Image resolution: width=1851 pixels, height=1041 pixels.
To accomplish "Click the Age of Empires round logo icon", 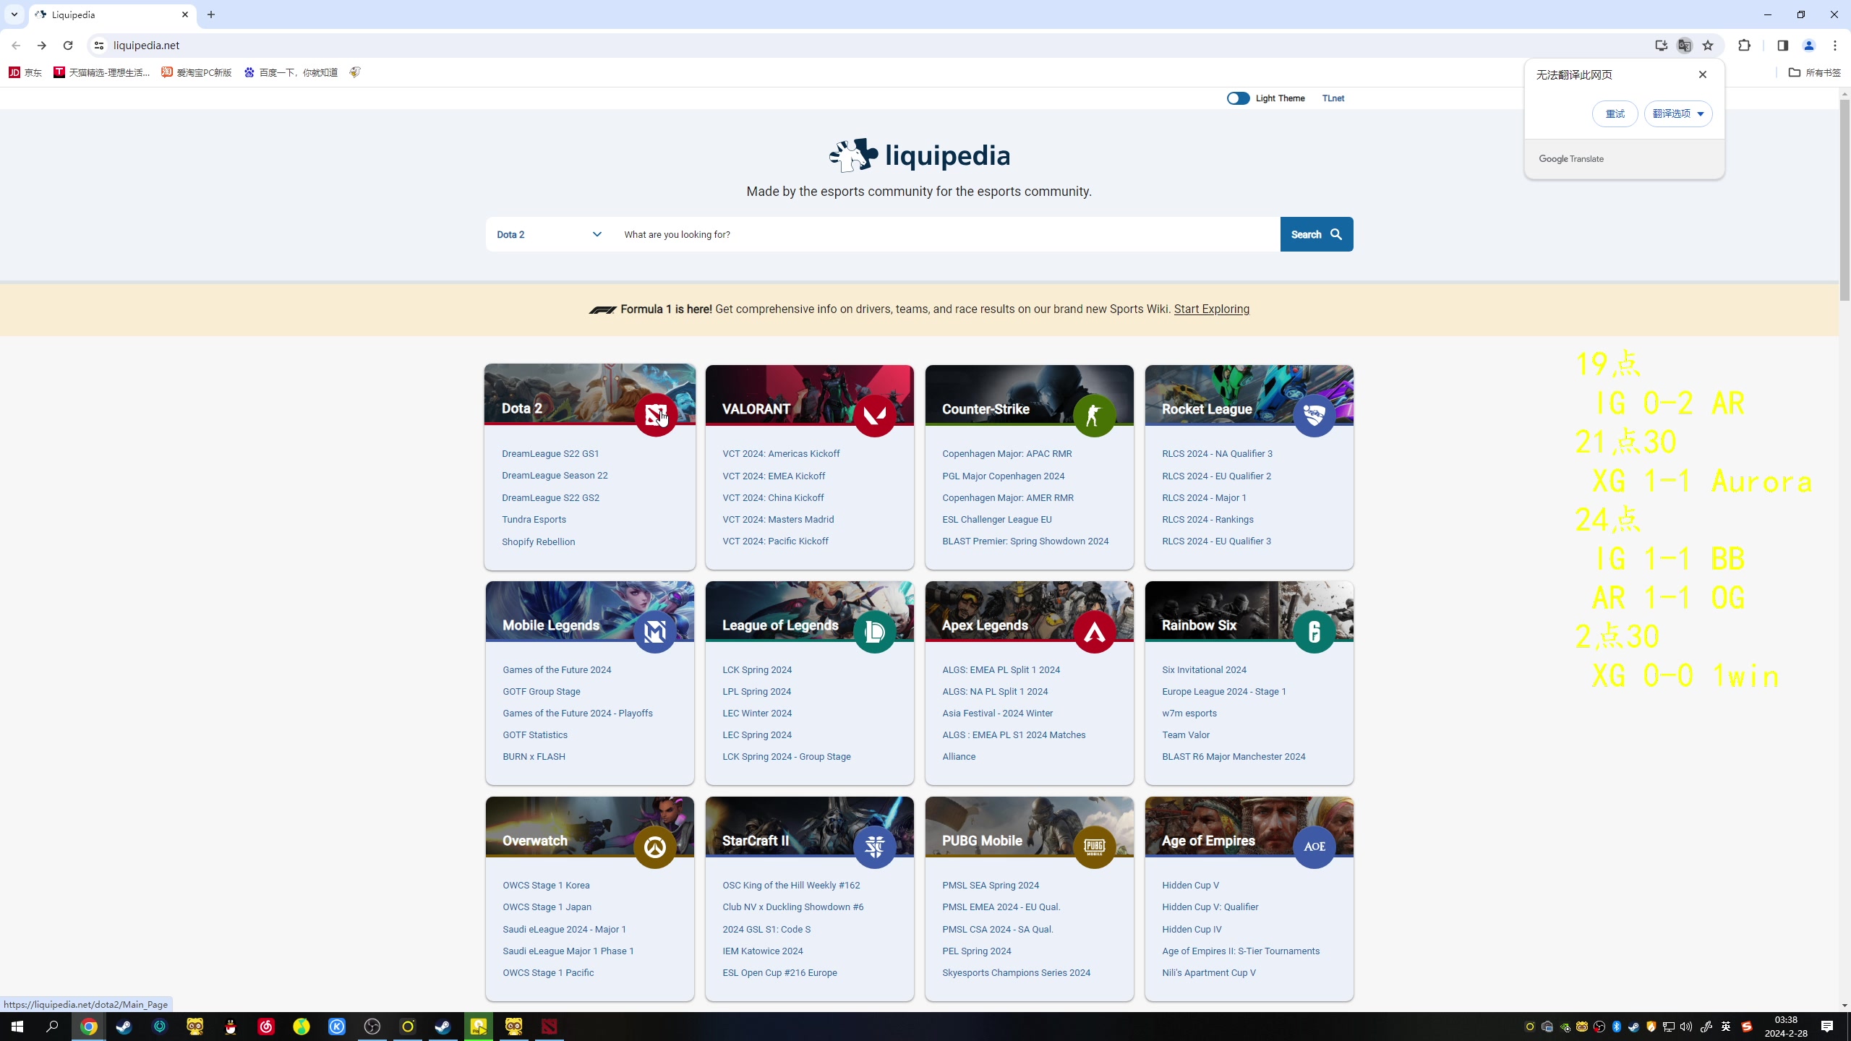I will coord(1314,847).
